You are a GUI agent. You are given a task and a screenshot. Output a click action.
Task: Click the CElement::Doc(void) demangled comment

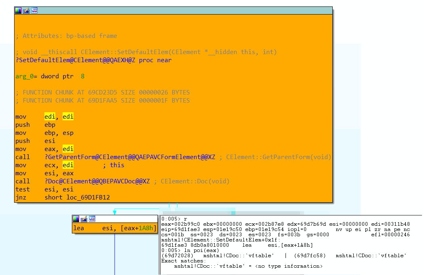point(192,181)
